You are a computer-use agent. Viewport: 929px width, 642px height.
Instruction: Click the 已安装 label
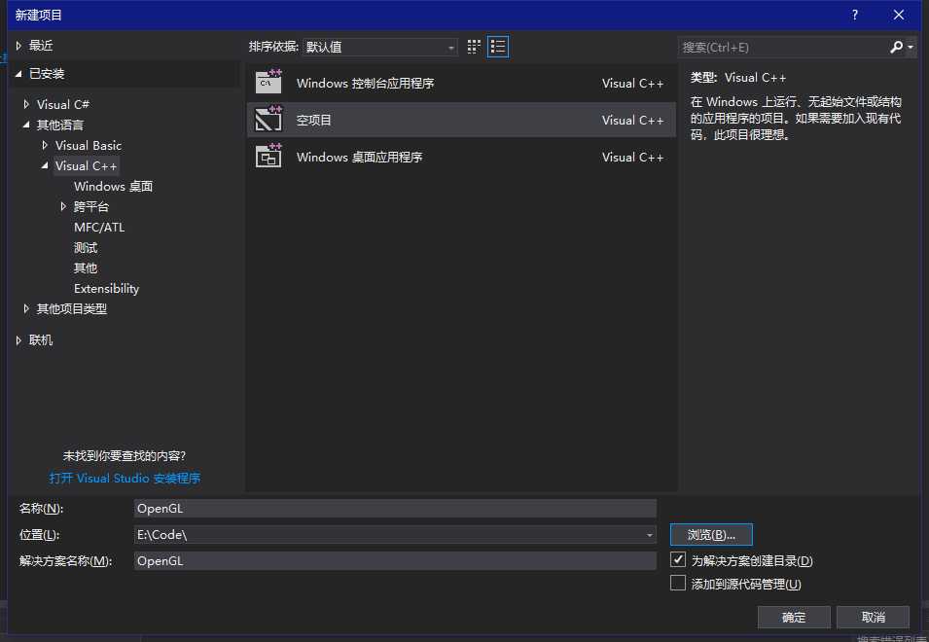click(x=47, y=73)
